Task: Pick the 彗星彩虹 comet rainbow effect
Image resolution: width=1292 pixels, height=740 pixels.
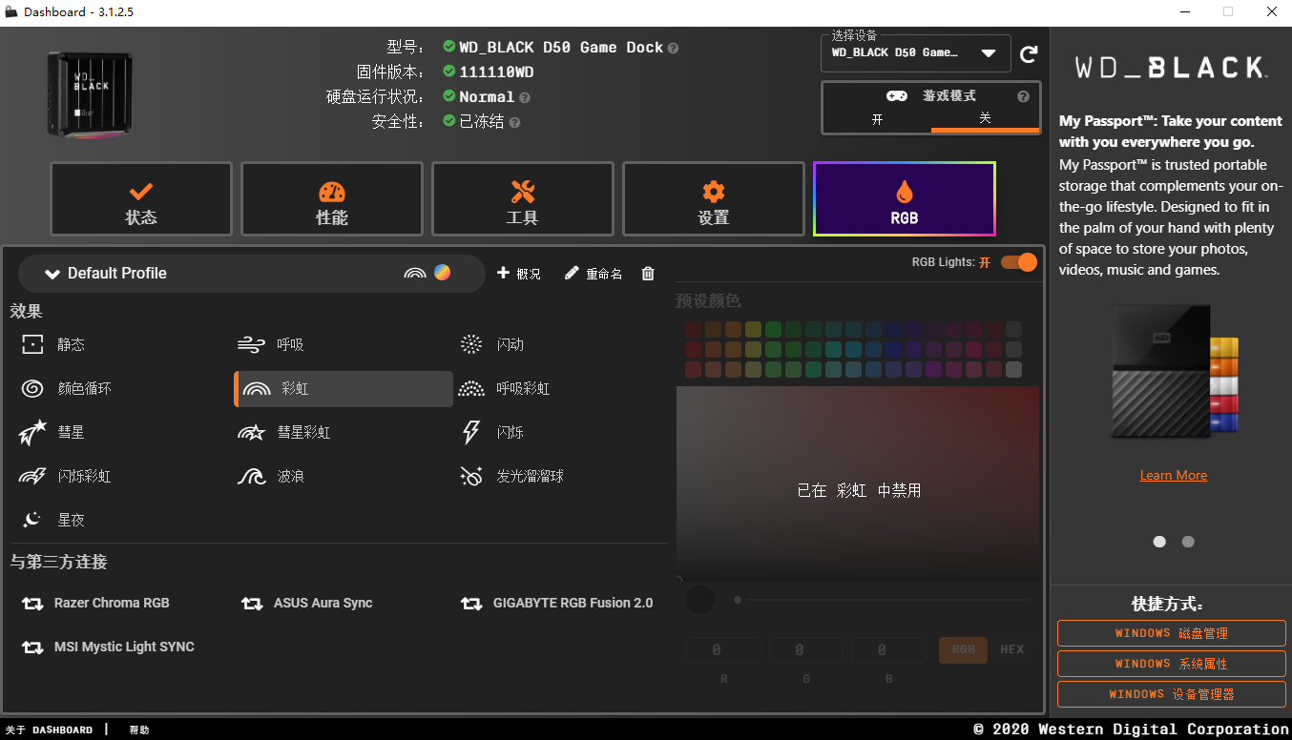Action: (x=285, y=433)
